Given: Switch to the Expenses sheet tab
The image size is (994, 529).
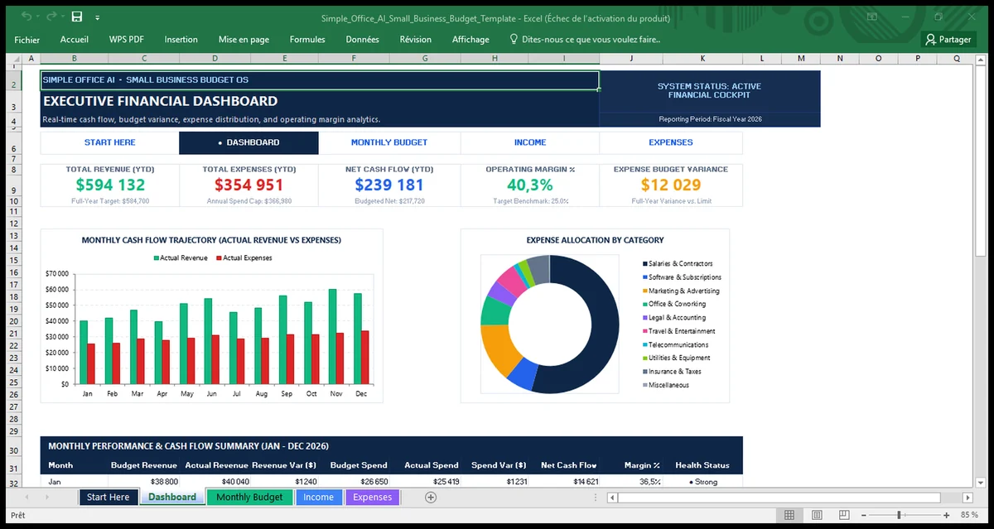Looking at the screenshot, I should [372, 497].
